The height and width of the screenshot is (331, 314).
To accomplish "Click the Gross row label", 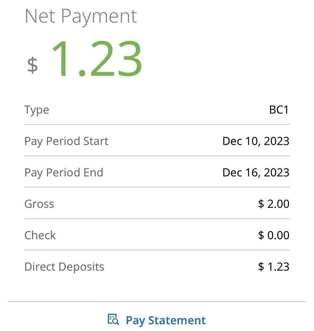I will point(39,204).
